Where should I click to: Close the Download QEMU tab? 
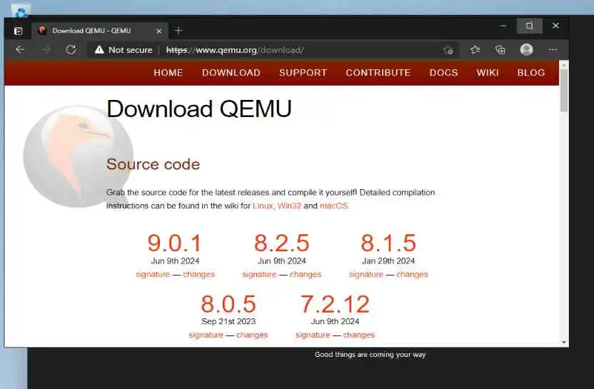pos(159,31)
